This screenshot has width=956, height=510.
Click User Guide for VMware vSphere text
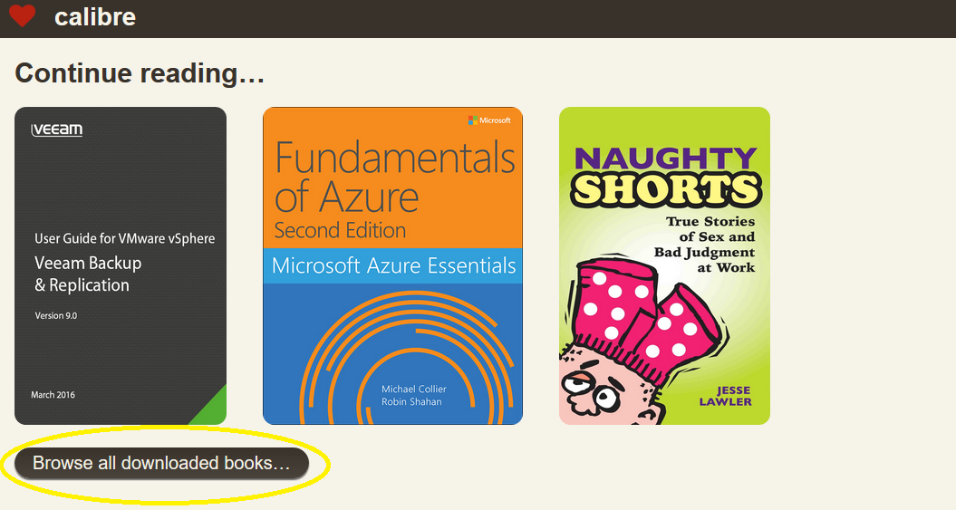(124, 239)
